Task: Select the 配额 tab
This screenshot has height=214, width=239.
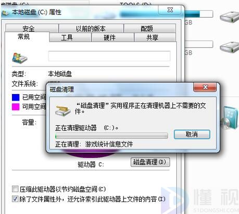Action: pyautogui.click(x=147, y=29)
